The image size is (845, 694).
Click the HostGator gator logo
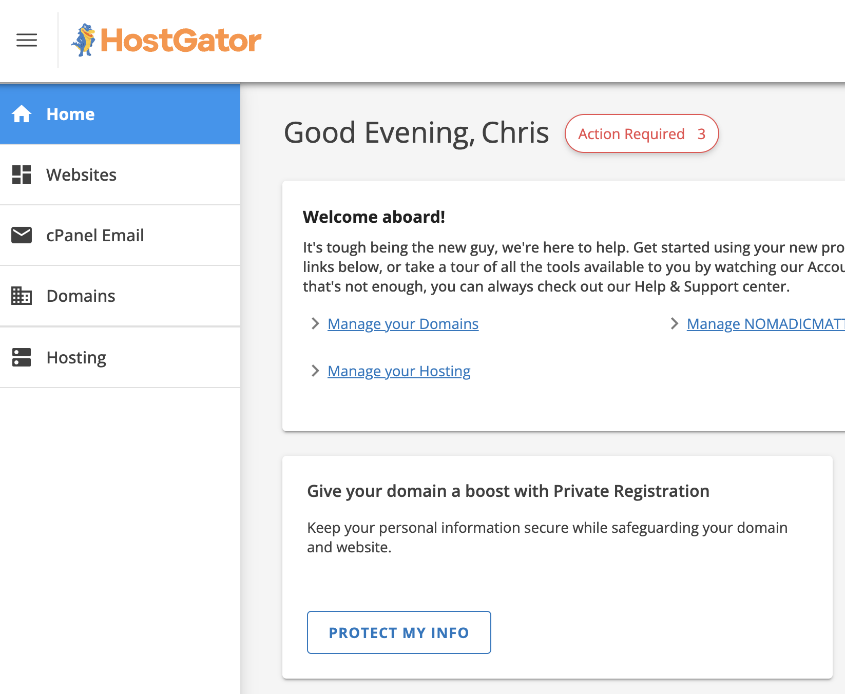pos(85,40)
